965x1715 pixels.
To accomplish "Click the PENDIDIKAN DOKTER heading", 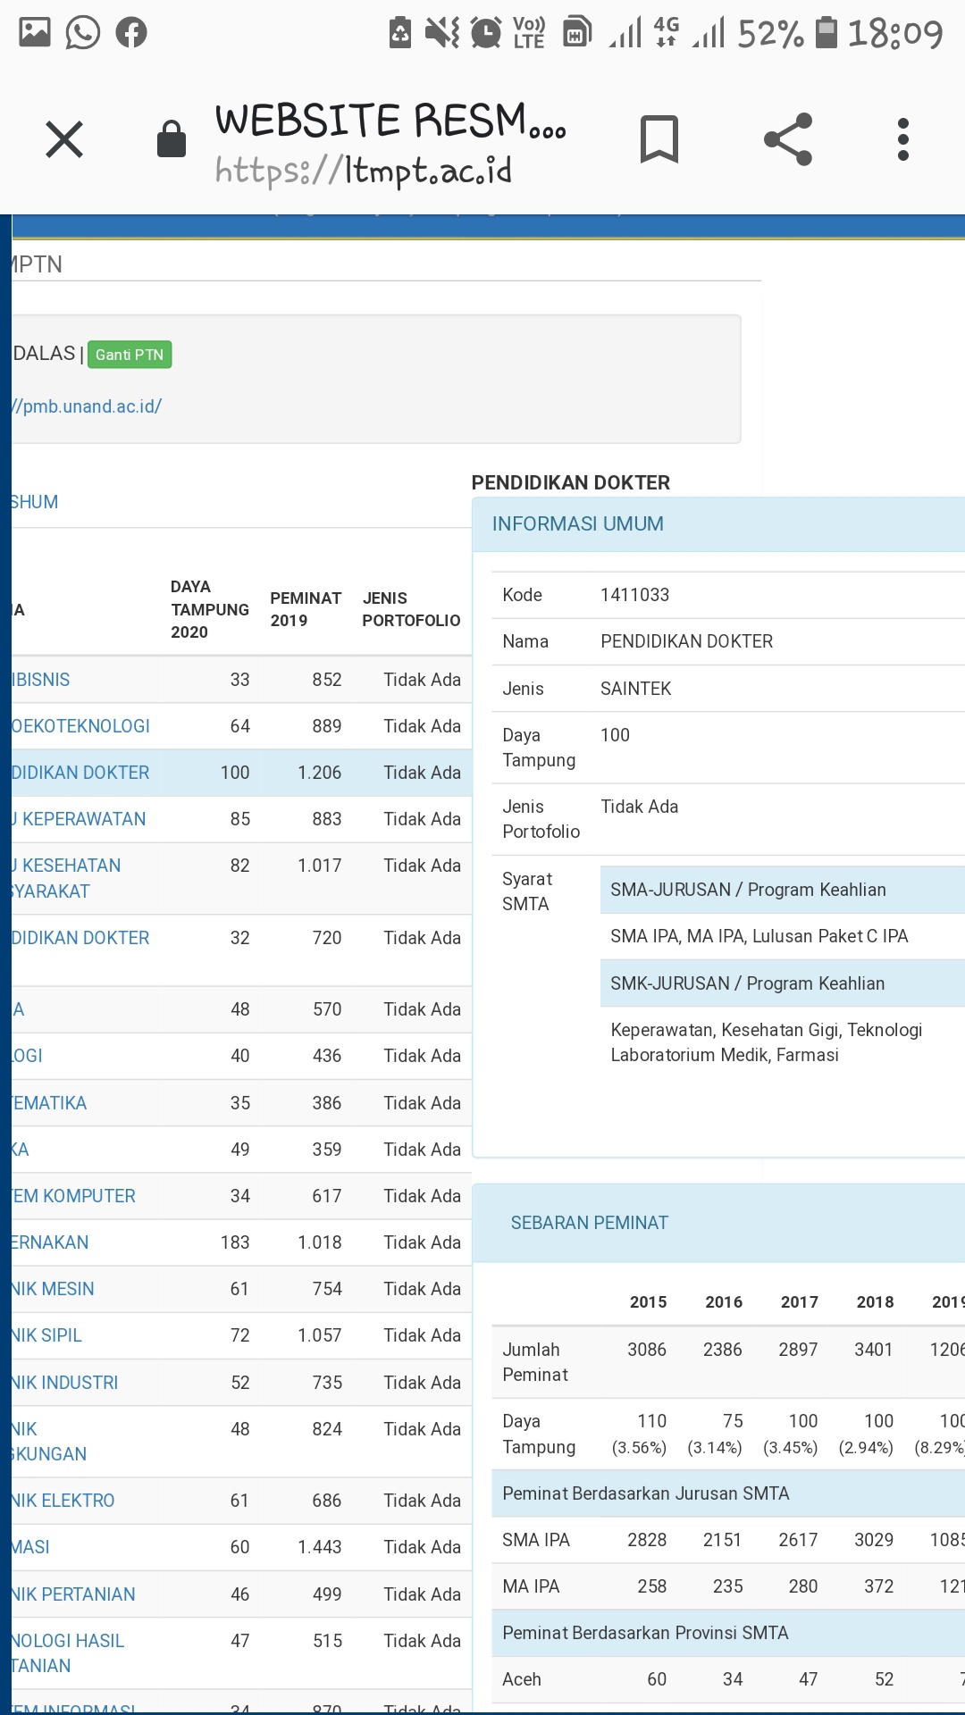I will tap(571, 482).
